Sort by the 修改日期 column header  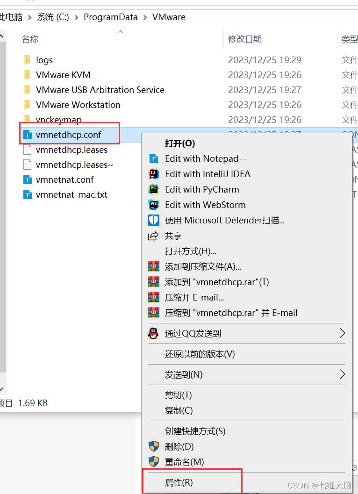click(245, 39)
